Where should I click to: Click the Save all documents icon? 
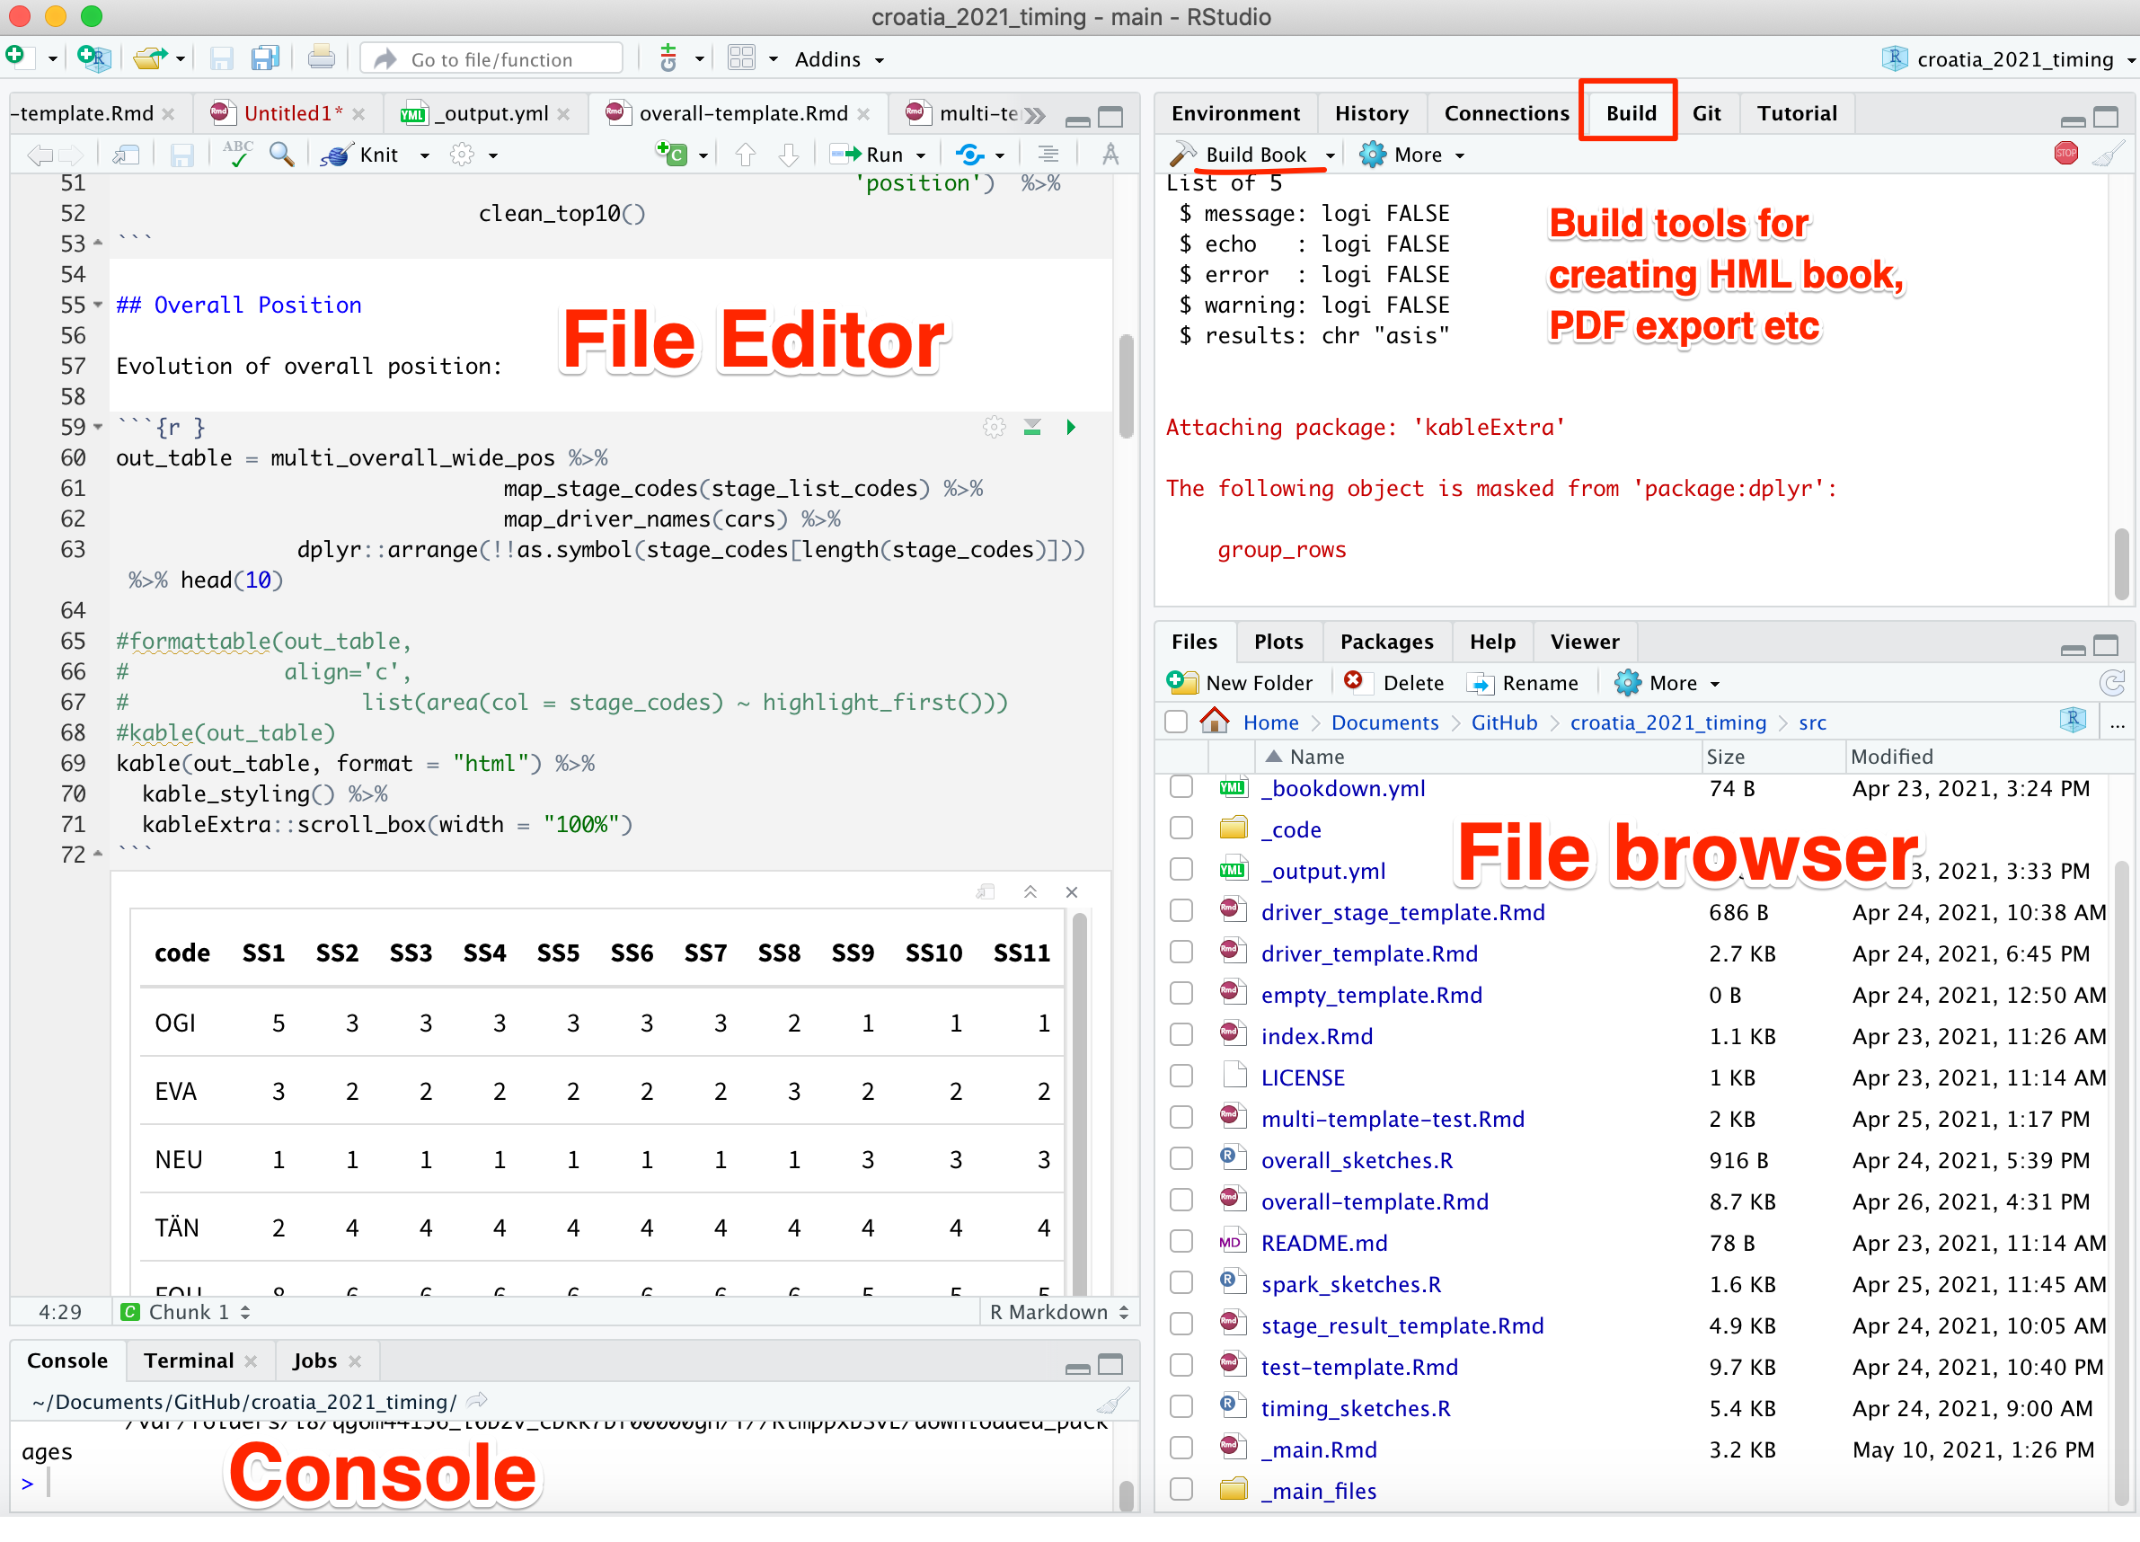[265, 58]
